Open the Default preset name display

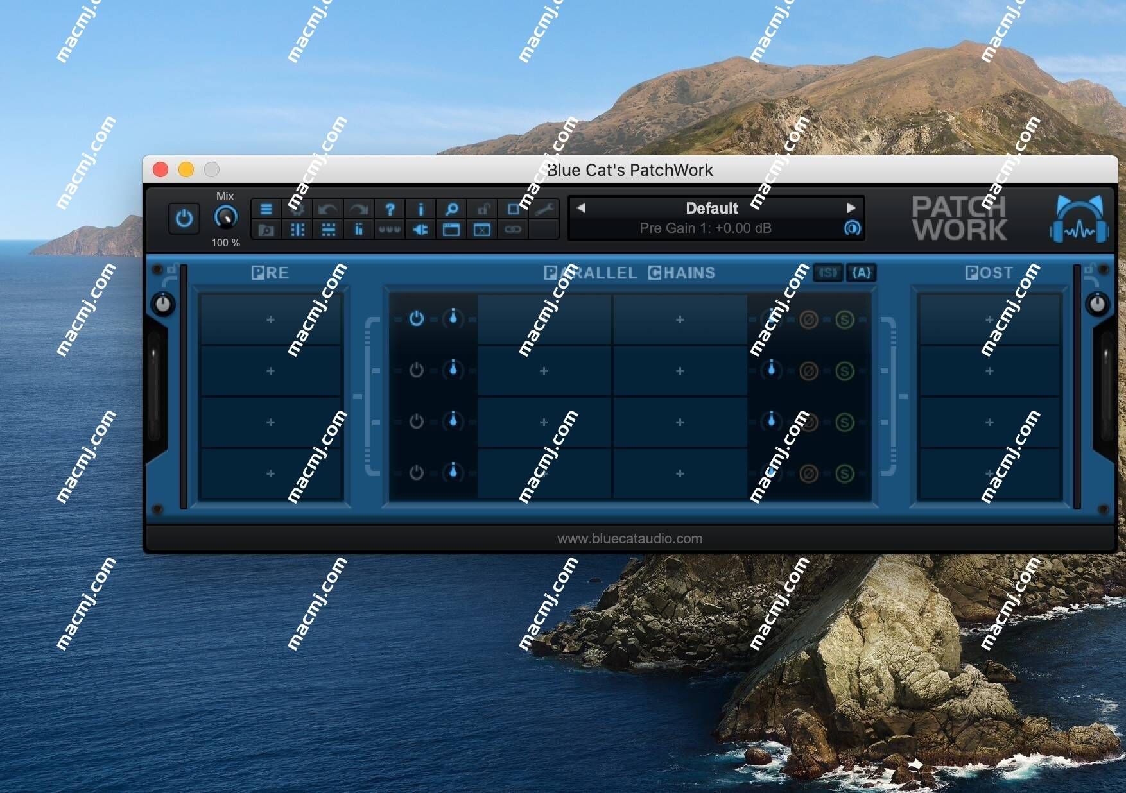712,208
